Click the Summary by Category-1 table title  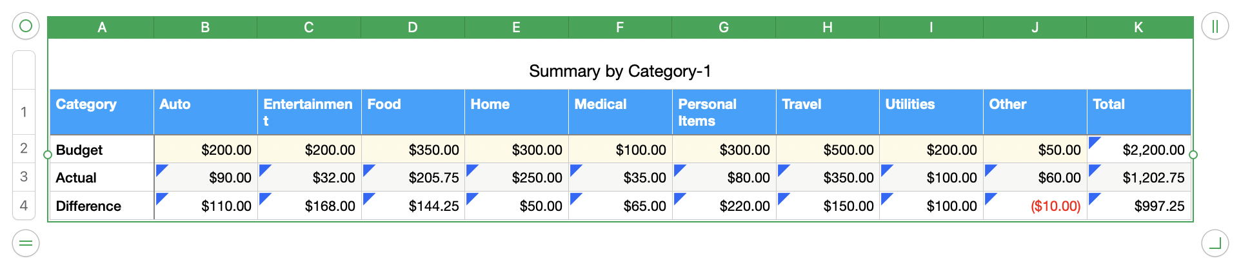pos(619,71)
